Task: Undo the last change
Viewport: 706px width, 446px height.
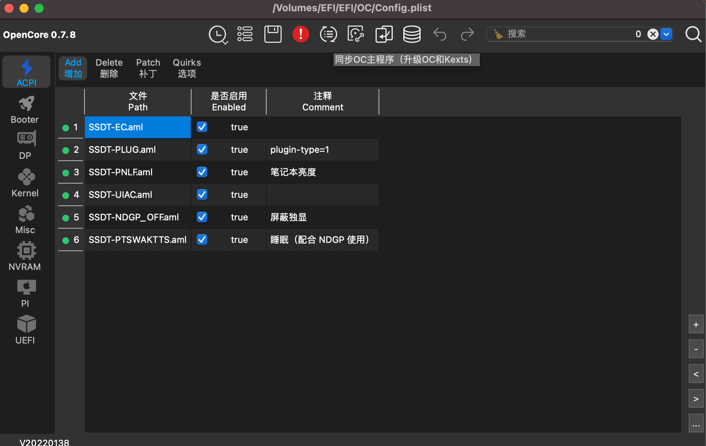Action: [440, 34]
